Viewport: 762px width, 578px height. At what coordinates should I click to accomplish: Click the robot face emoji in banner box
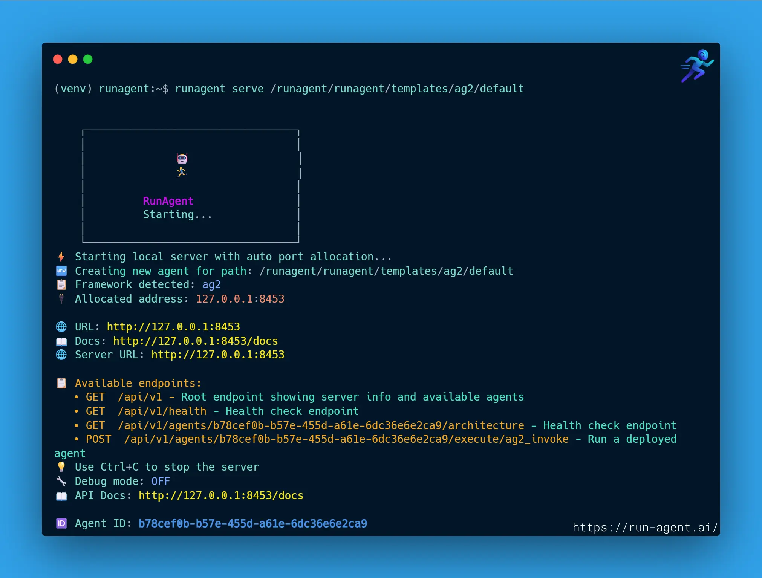point(182,159)
